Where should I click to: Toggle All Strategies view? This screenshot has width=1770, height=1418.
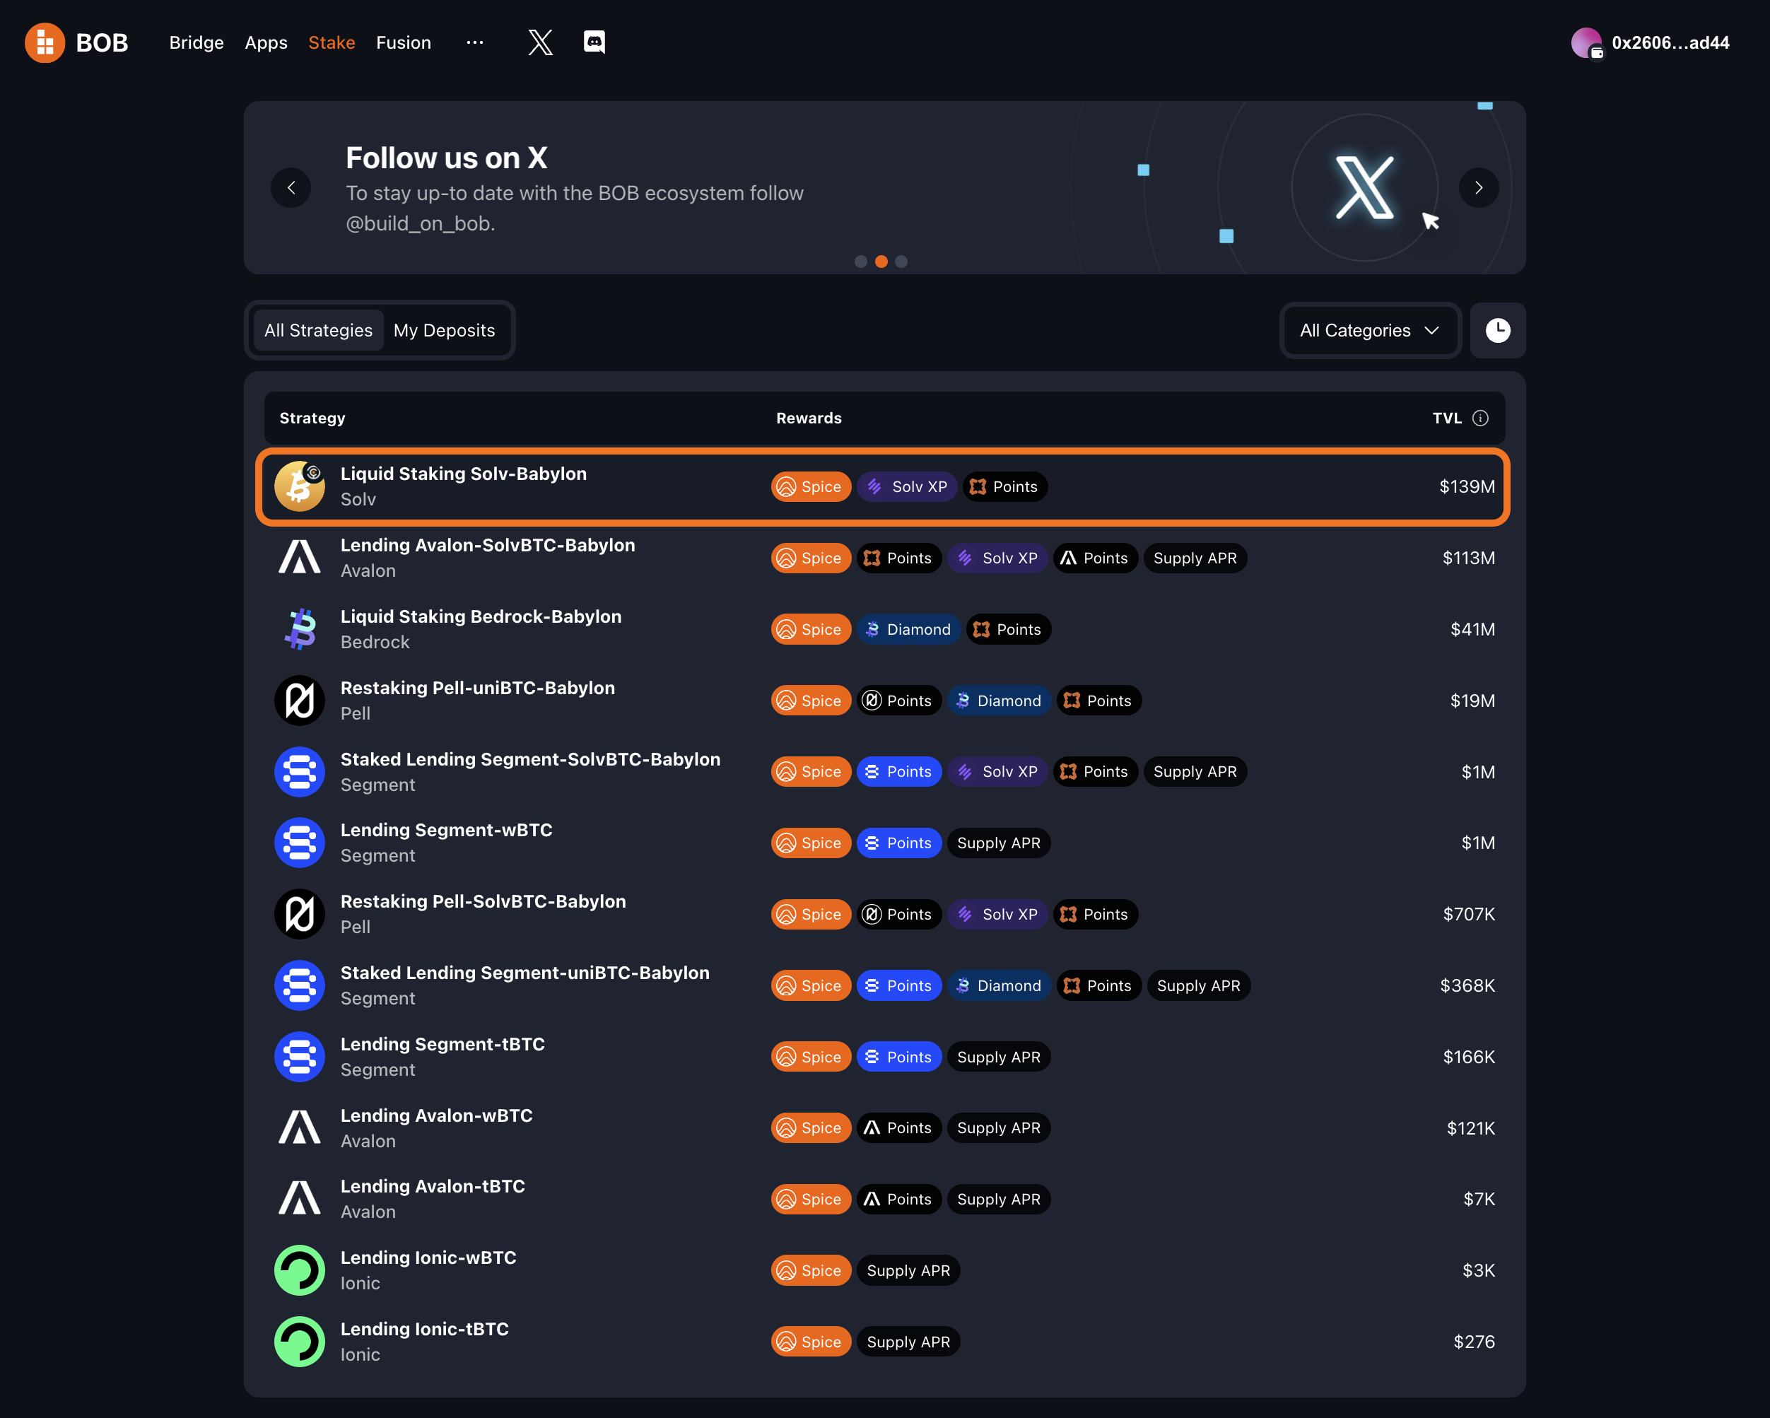coord(317,329)
